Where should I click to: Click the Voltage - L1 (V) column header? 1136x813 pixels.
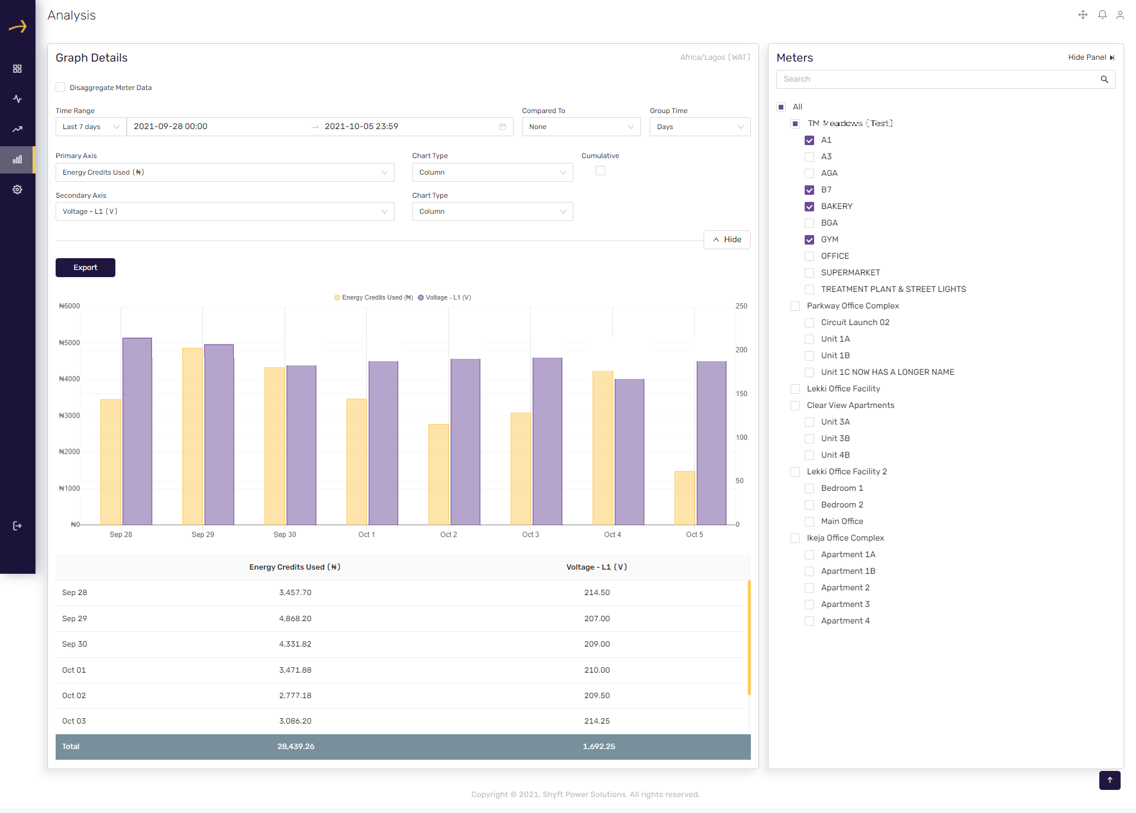596,567
